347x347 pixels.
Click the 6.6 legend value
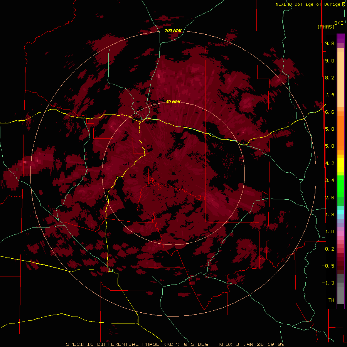pos(330,112)
